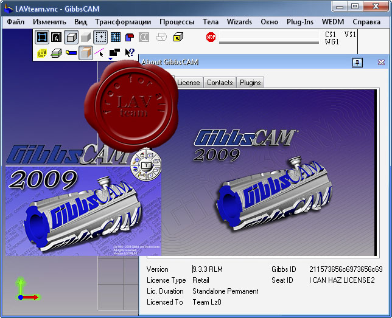
Task: Click the red STOP sign button
Action: point(211,37)
